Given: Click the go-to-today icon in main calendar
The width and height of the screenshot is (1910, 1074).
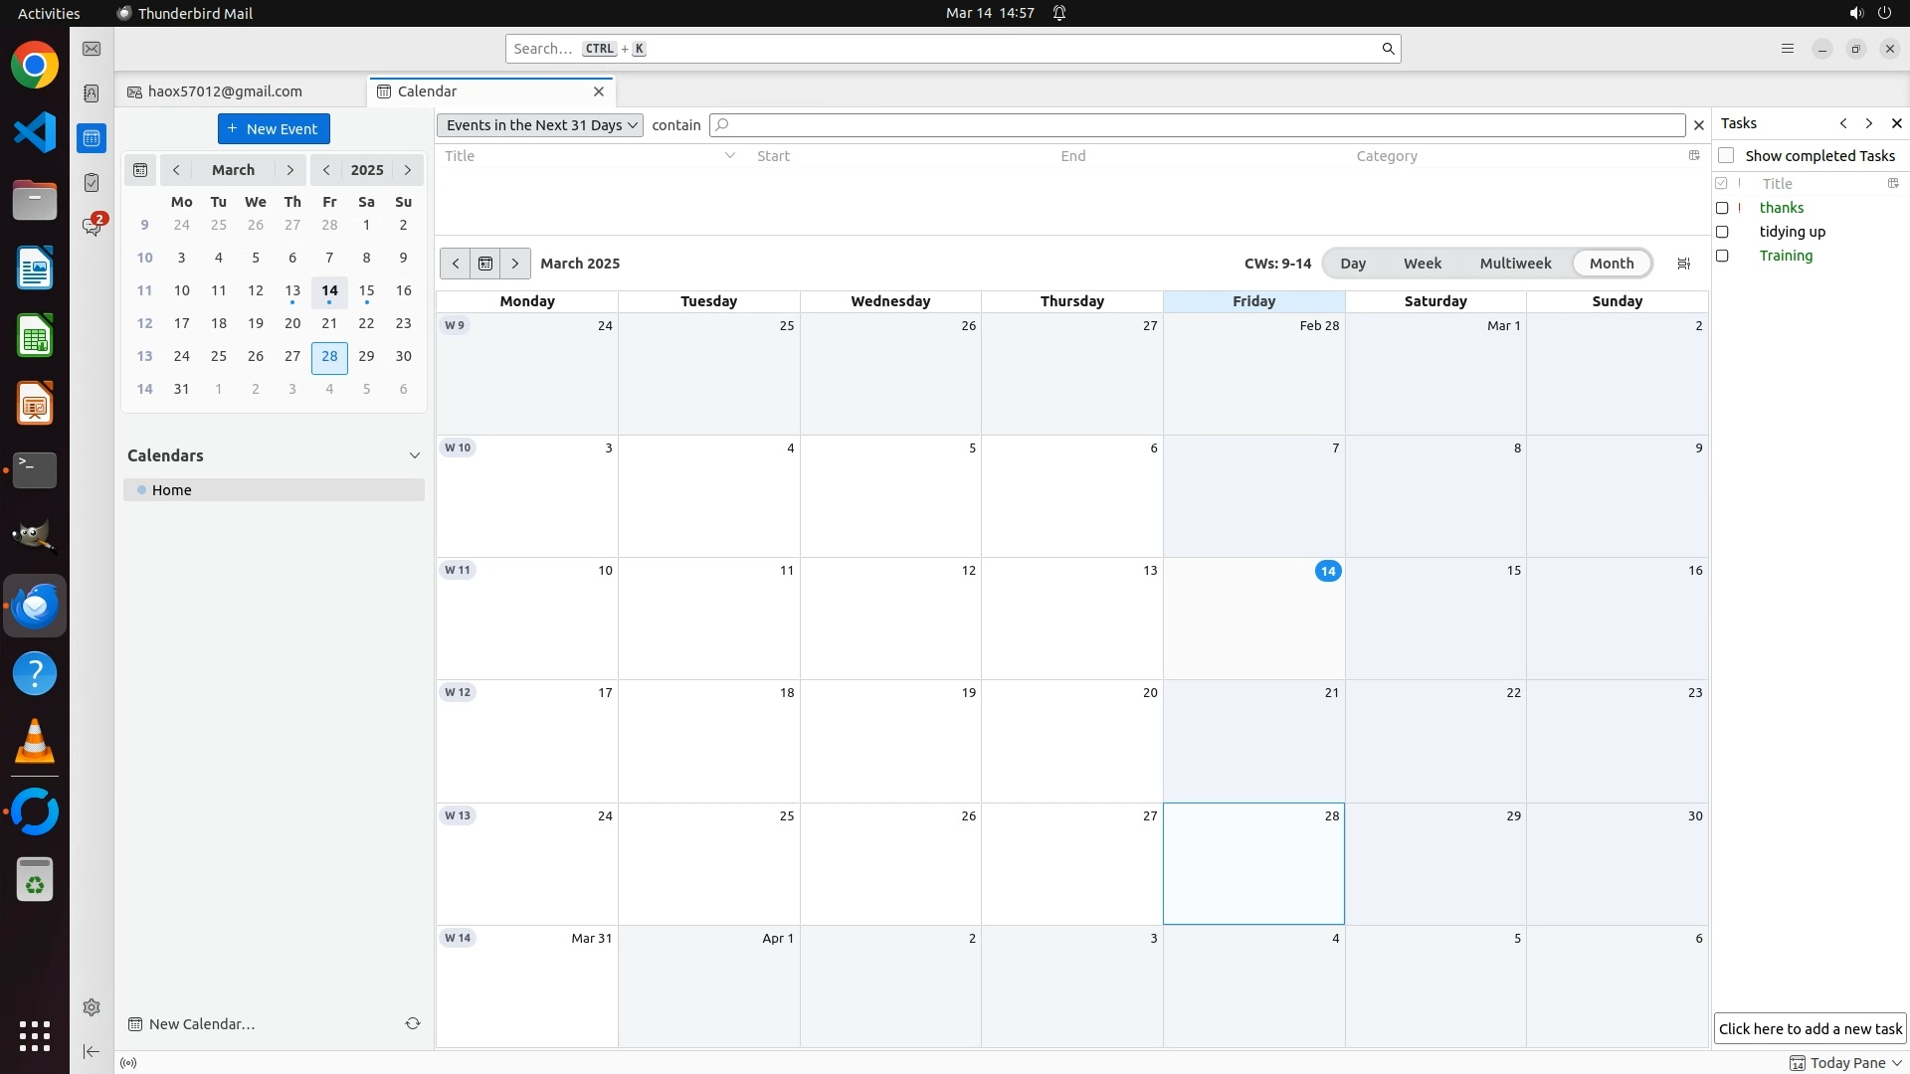Looking at the screenshot, I should (x=485, y=264).
